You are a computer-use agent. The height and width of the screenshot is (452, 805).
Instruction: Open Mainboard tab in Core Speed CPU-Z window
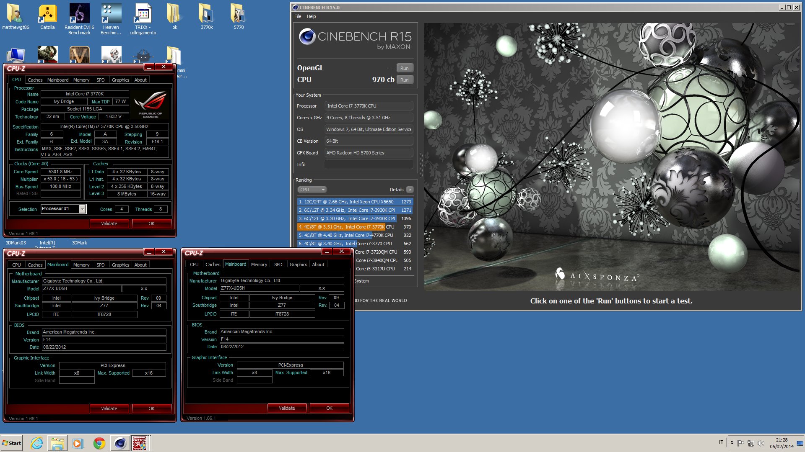pyautogui.click(x=58, y=80)
